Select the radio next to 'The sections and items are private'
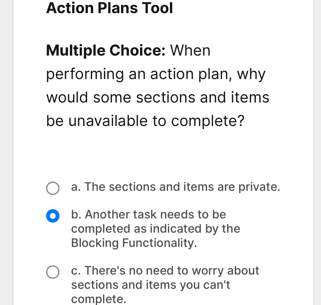Screen dimensions: 321x305 pos(53,188)
